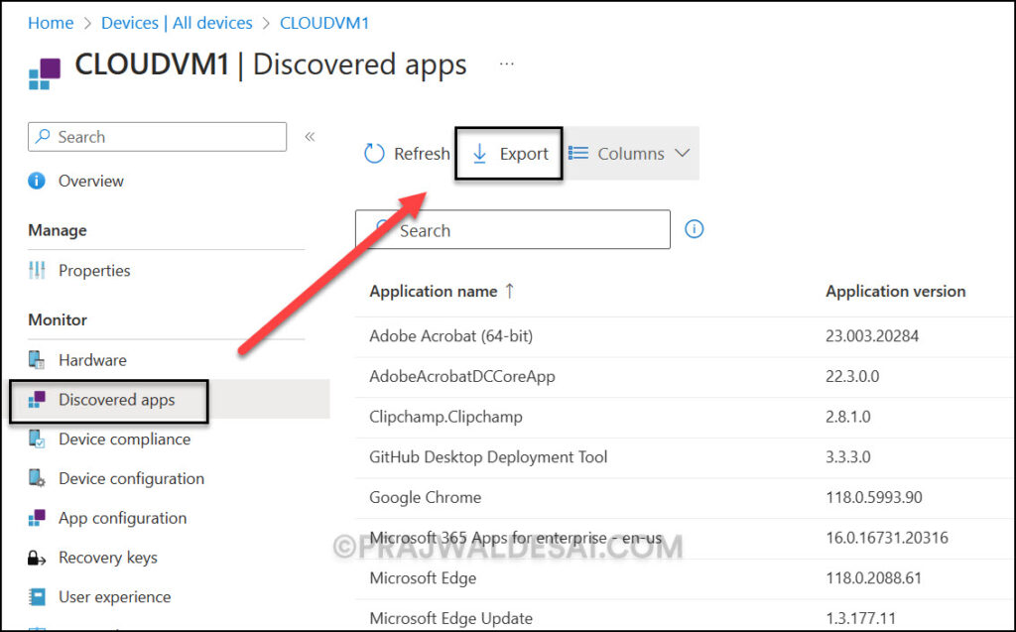The width and height of the screenshot is (1016, 632).
Task: Focus the discovered apps Search box
Action: point(513,229)
